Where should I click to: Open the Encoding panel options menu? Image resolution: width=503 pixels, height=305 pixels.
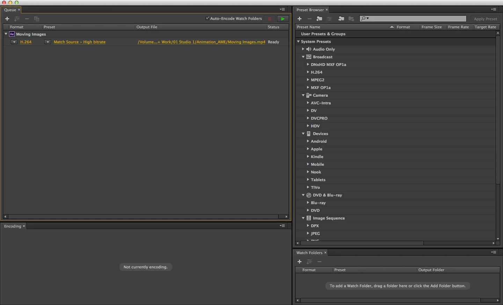coord(282,226)
